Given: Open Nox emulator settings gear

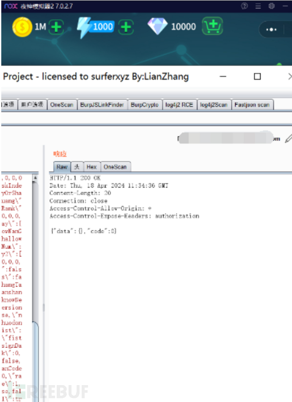Looking at the screenshot, I should click(x=272, y=6).
